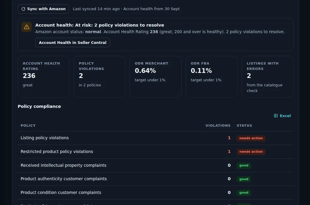
Task: Select the ODR FBA 0.11% card
Action: click(212, 77)
